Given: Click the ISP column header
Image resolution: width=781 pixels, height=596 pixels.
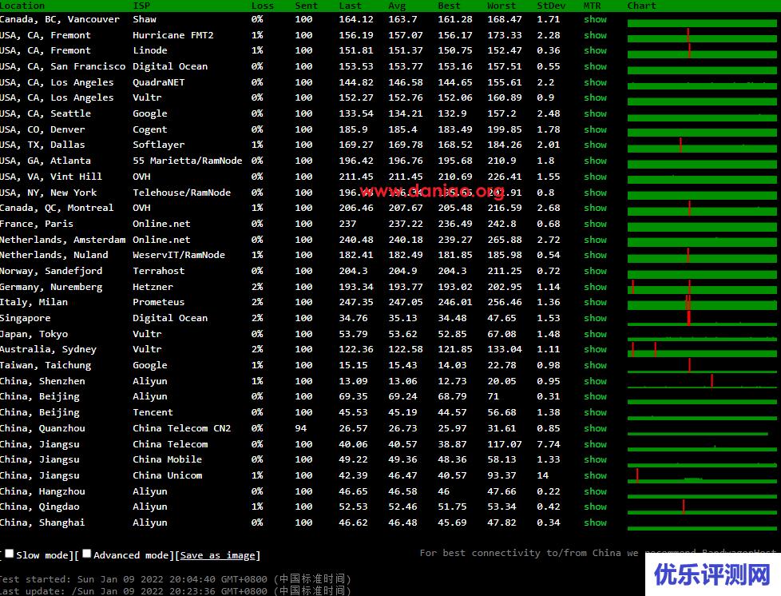Looking at the screenshot, I should coord(141,6).
